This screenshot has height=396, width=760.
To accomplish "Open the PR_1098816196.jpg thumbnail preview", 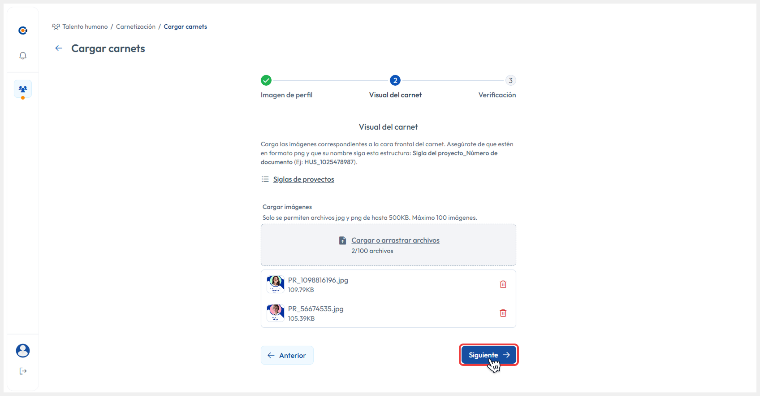I will 276,284.
